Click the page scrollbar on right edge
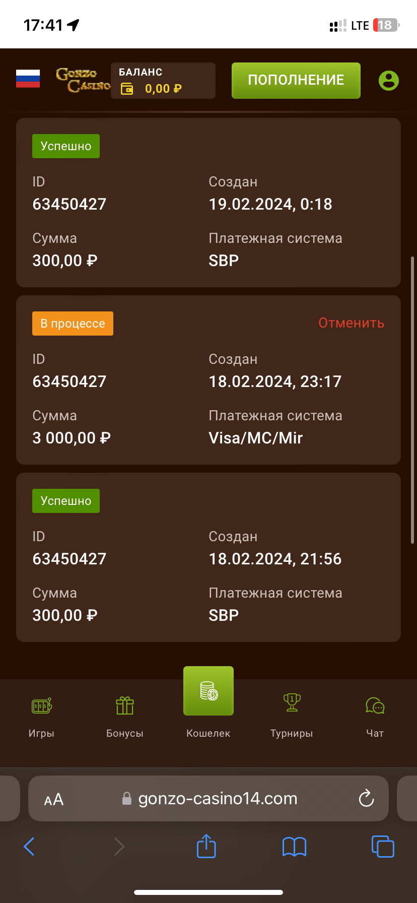417x903 pixels. click(412, 398)
